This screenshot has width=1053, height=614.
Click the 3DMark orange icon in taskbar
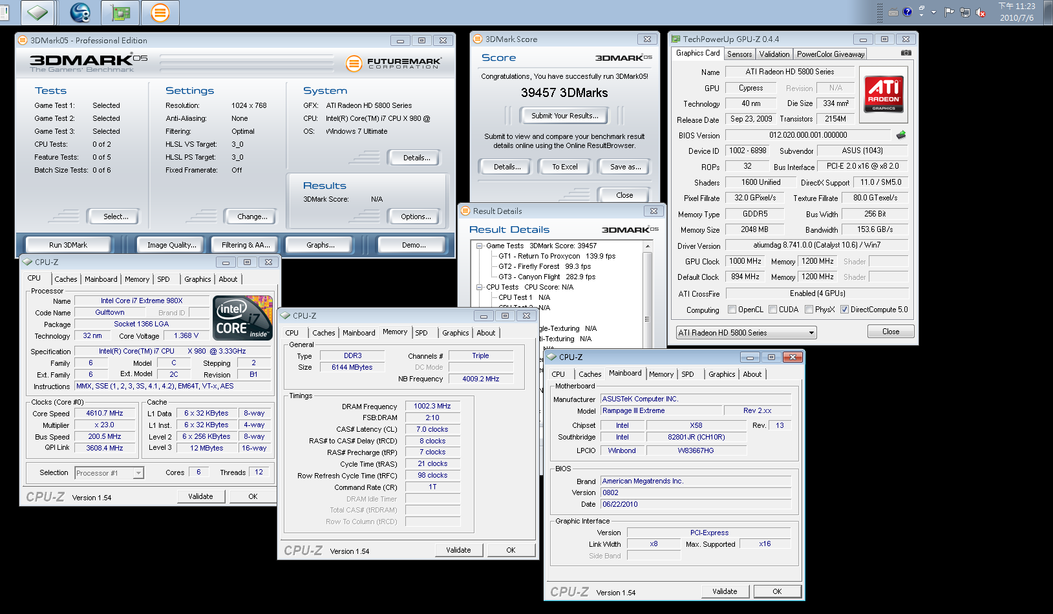[160, 12]
